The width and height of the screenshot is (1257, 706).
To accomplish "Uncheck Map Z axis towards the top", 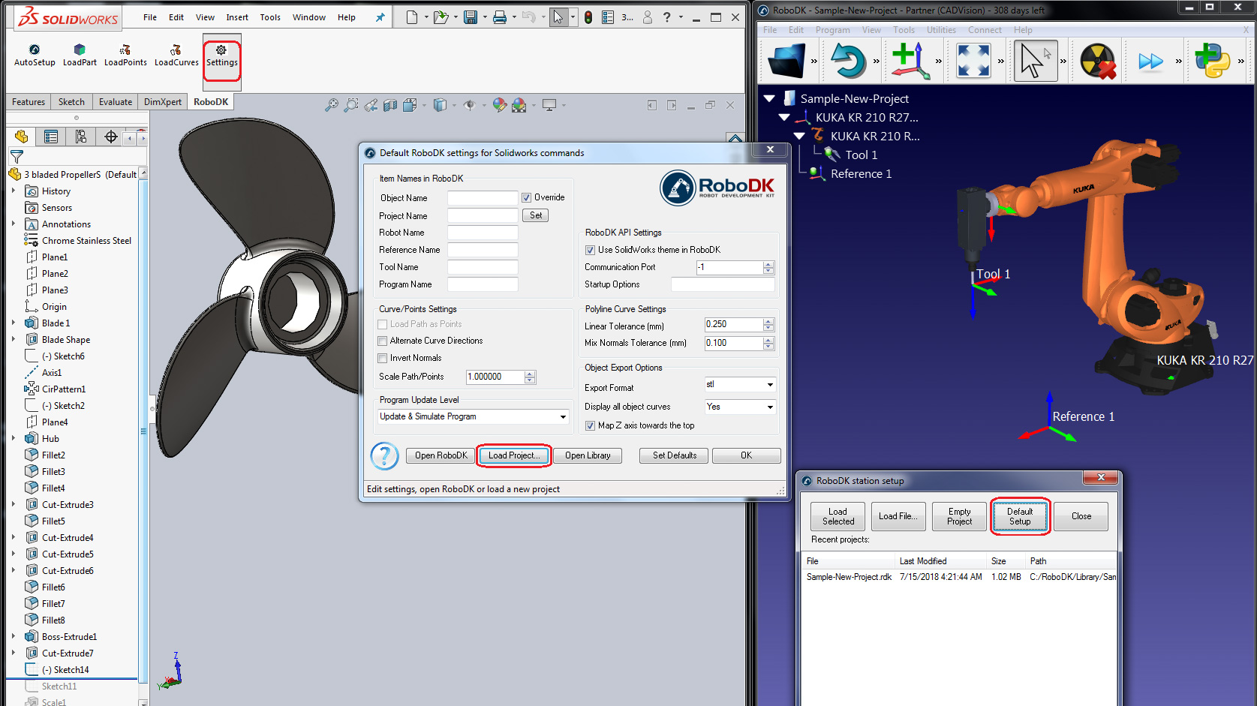I will point(590,426).
